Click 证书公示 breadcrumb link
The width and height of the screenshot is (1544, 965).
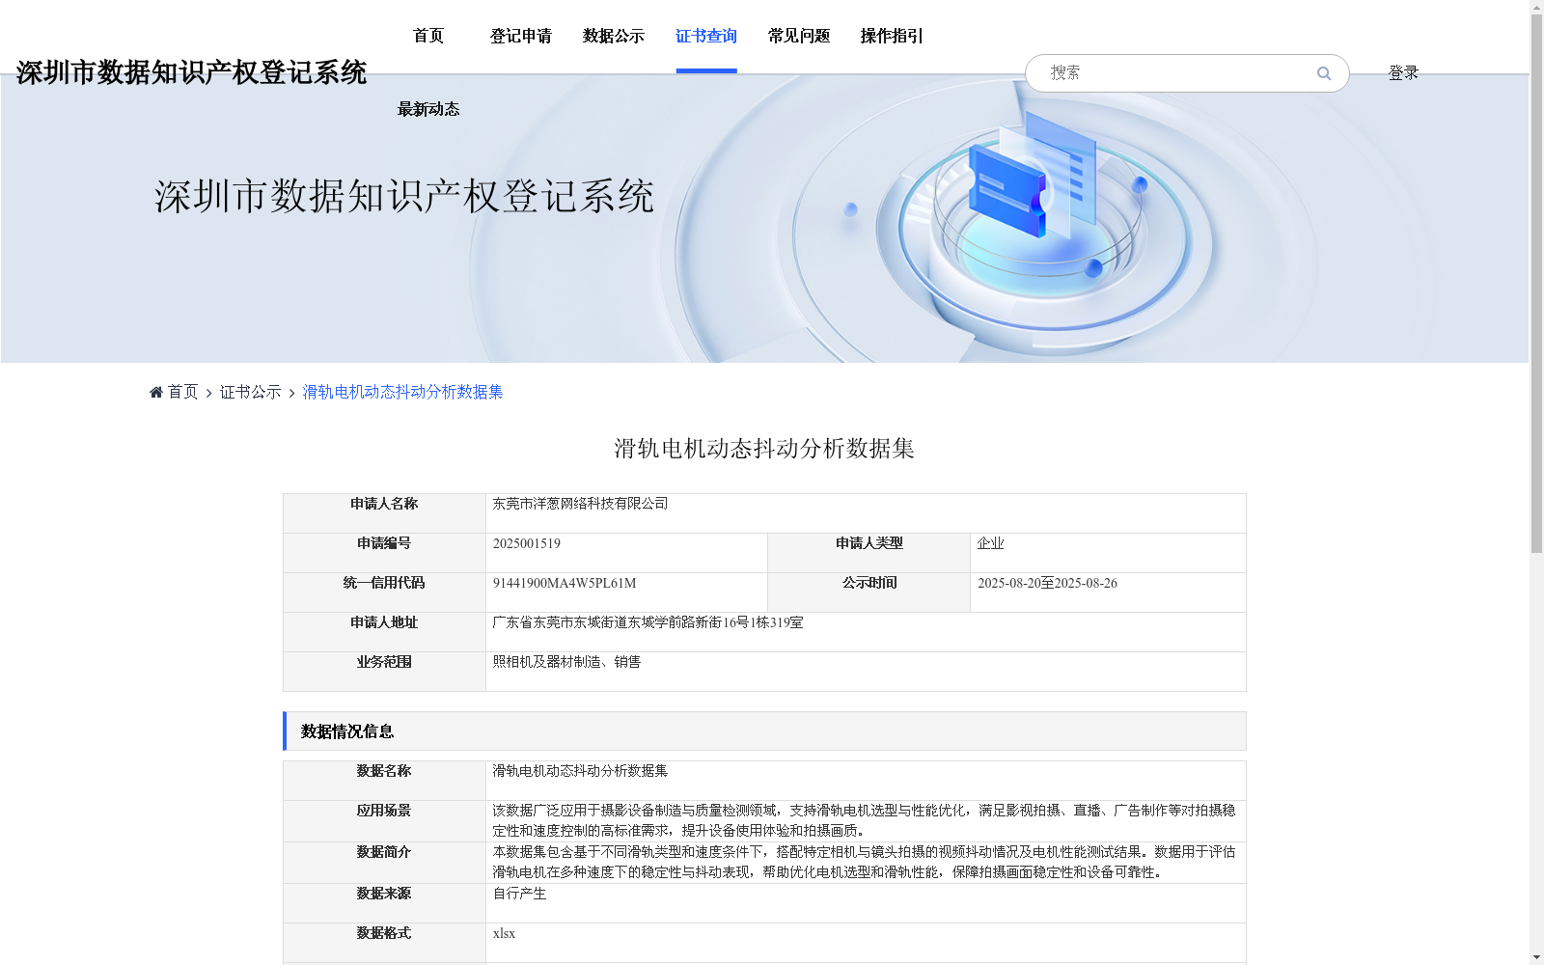251,392
